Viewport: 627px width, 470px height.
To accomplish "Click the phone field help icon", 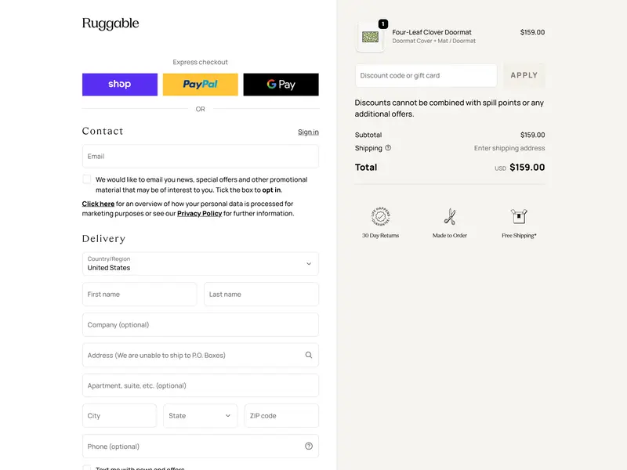I will pyautogui.click(x=309, y=446).
